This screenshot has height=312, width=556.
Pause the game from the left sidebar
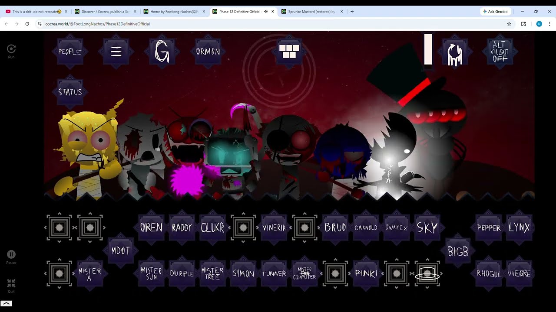[x=11, y=257]
